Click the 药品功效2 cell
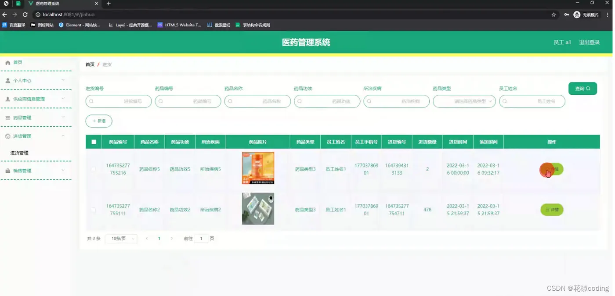This screenshot has width=615, height=296. (180, 210)
